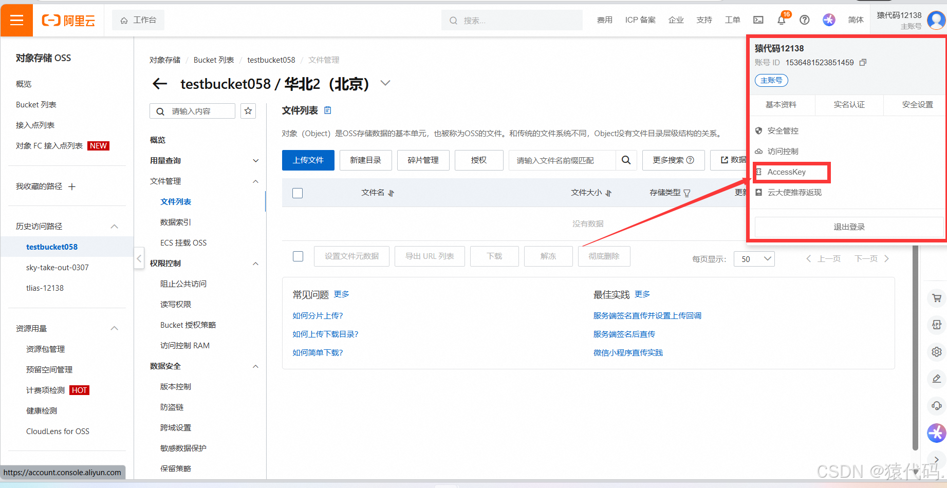
Task: Expand right sidebar chevron arrow
Action: point(937,460)
